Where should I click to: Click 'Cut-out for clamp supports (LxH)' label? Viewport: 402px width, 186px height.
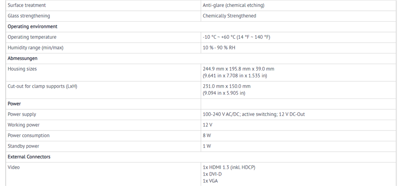coord(42,86)
